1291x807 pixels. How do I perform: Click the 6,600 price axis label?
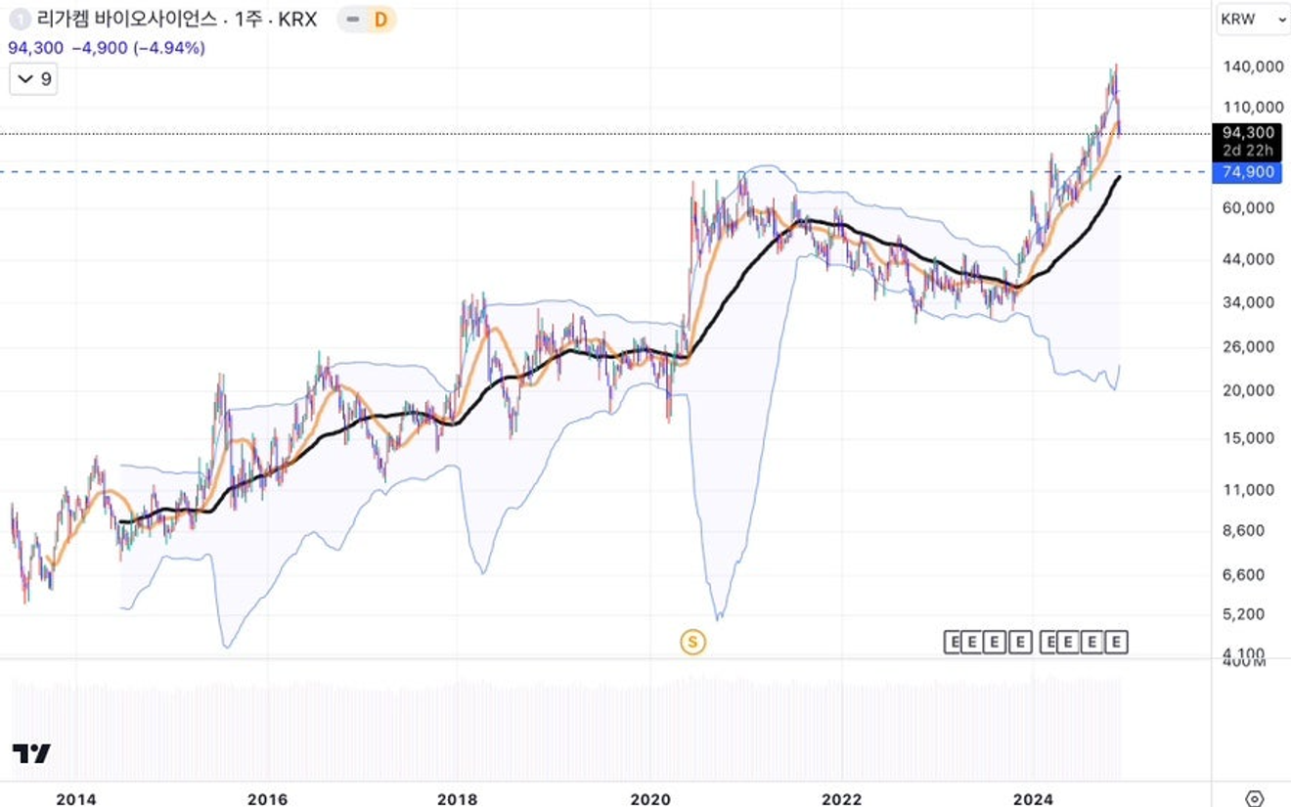(x=1243, y=574)
